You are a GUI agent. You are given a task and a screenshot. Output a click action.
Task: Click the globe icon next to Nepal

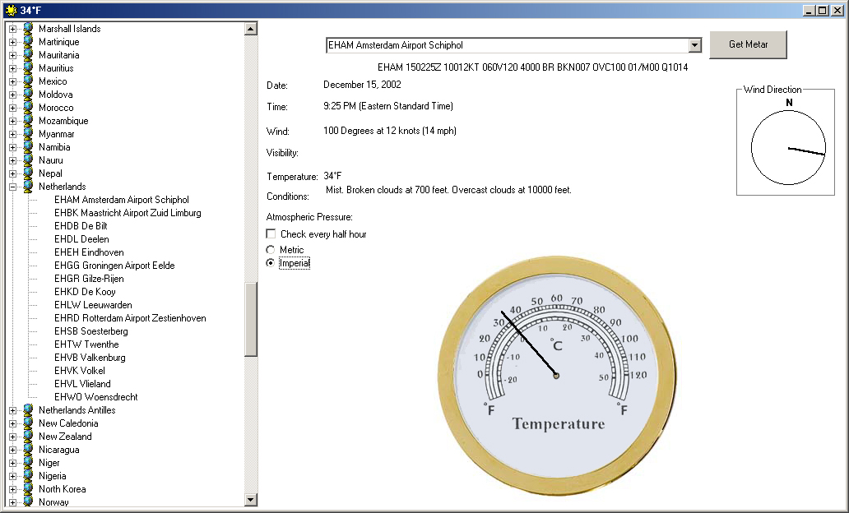(x=28, y=173)
